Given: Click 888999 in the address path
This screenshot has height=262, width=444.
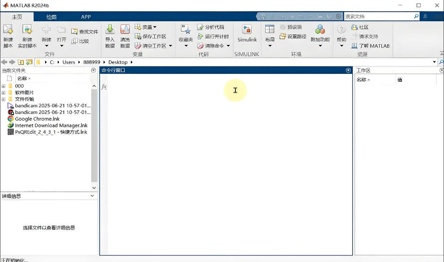Looking at the screenshot, I should 92,62.
